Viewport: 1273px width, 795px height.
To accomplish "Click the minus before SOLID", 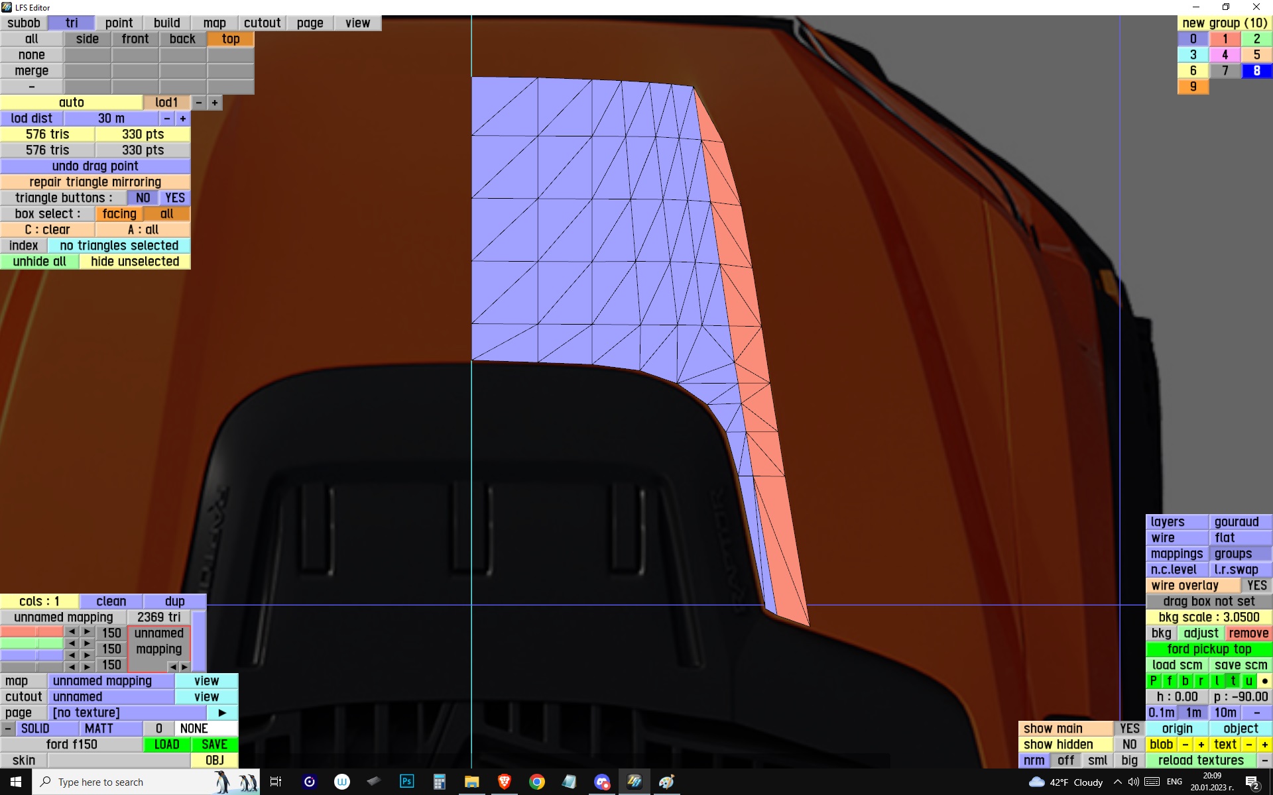I will [x=7, y=729].
